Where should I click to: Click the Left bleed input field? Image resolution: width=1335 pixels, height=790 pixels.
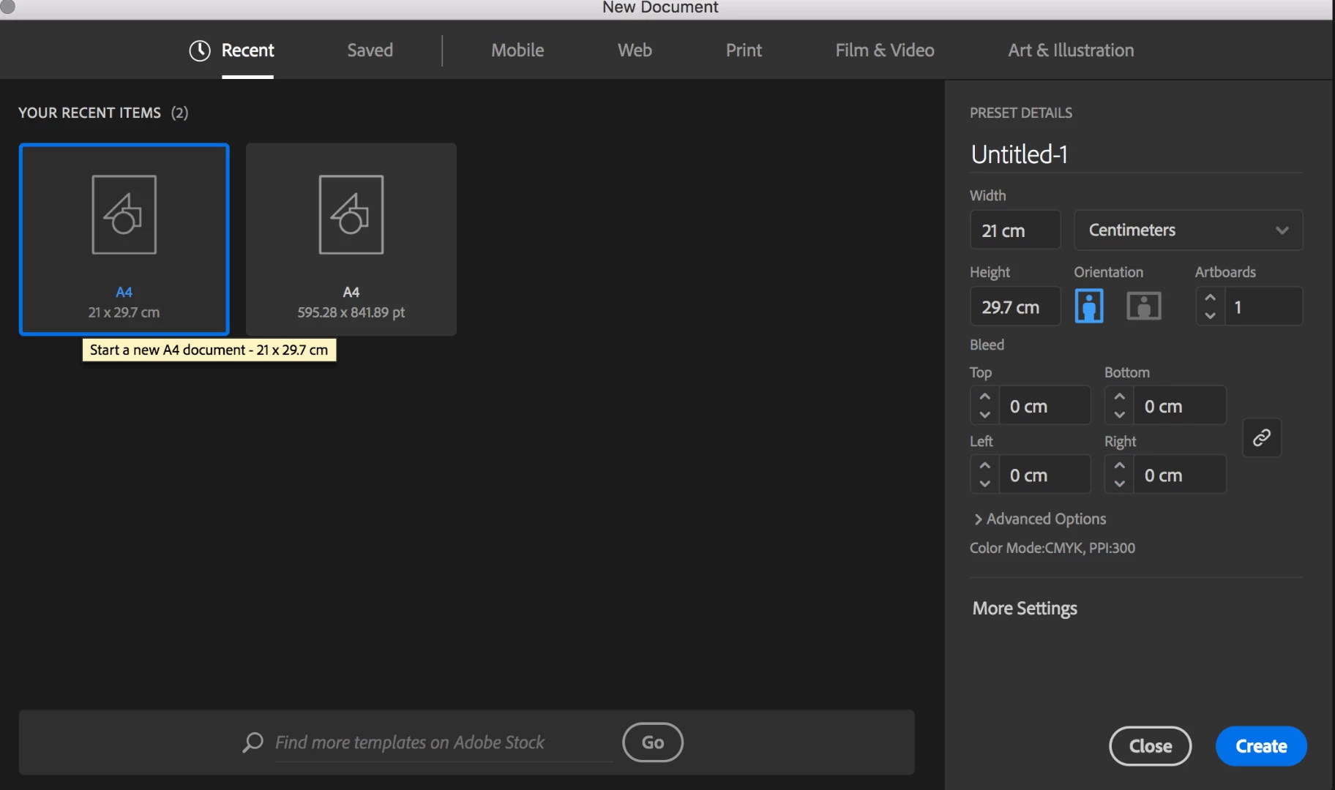(x=1045, y=475)
